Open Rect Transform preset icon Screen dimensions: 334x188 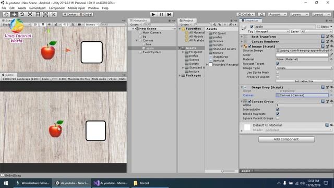click(x=327, y=37)
